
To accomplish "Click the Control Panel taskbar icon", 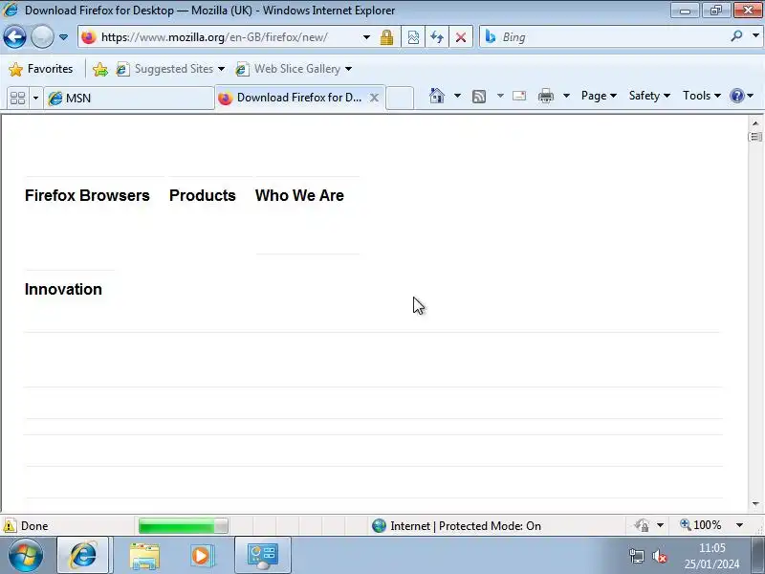I will [x=262, y=555].
